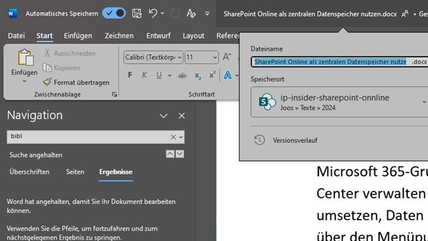Viewport: 428px width, 241px height.
Task: Click the Word application icon
Action: 12,13
